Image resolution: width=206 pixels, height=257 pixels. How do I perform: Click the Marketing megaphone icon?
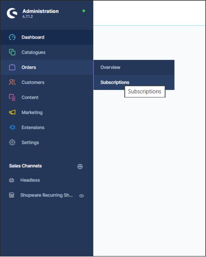12,112
